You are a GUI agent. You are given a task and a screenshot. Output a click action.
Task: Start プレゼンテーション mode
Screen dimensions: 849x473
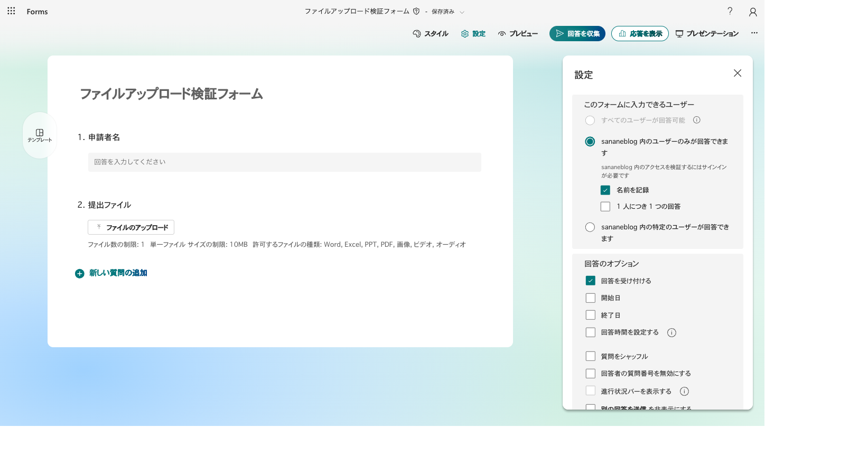[x=707, y=34]
